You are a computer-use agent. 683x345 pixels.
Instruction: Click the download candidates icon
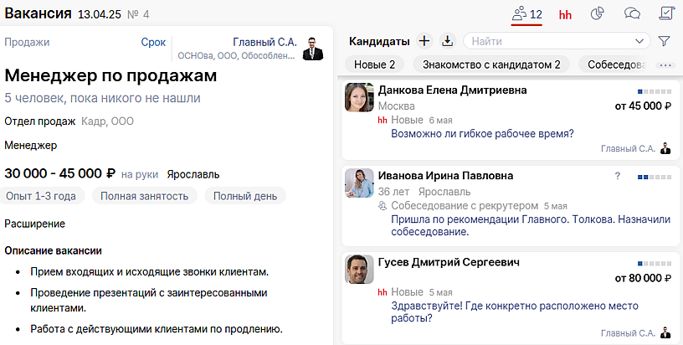click(447, 40)
